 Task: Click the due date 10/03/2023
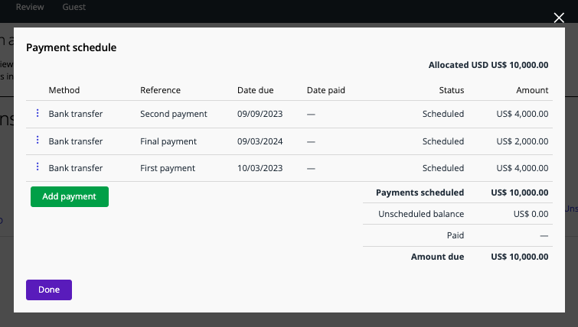[260, 168]
